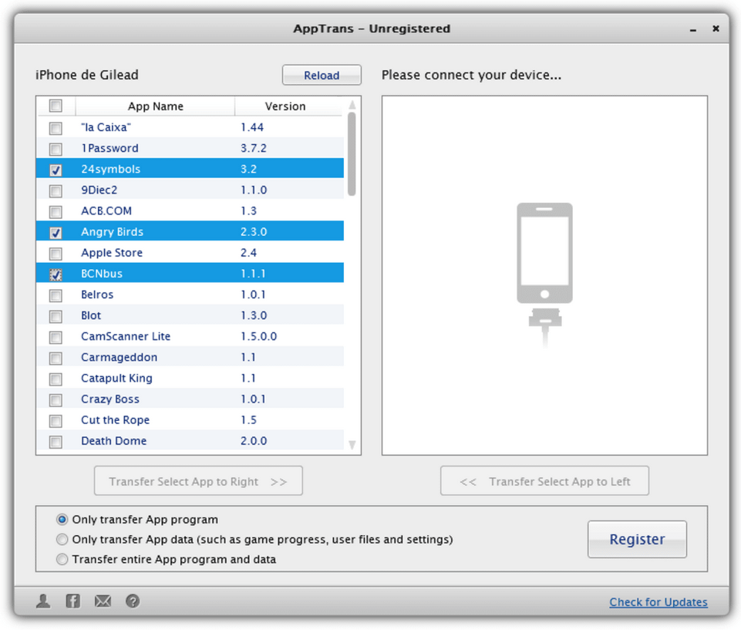Select "Only transfer App data" radio option
Image resolution: width=741 pixels, height=630 pixels.
pos(62,539)
